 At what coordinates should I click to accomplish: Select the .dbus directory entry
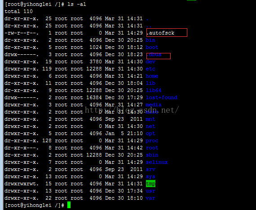coord(154,54)
